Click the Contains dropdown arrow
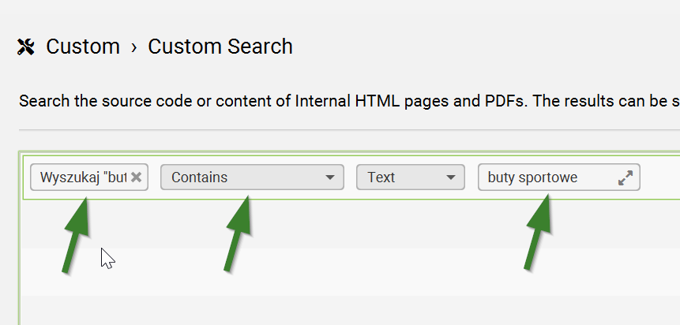Image resolution: width=680 pixels, height=325 pixels. [330, 177]
